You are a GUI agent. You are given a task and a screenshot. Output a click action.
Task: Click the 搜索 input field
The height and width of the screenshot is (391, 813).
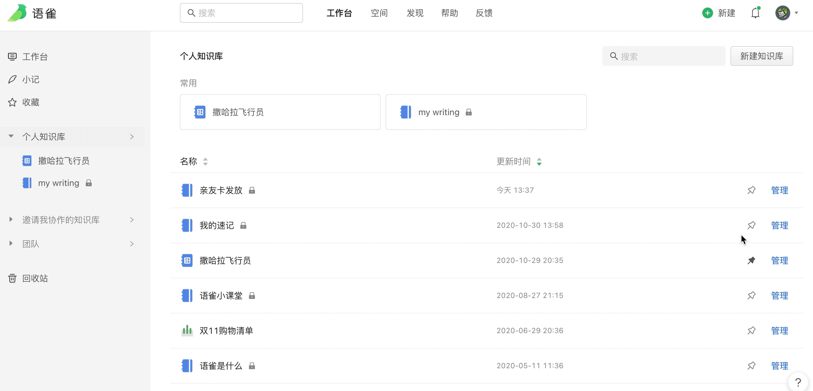click(664, 56)
